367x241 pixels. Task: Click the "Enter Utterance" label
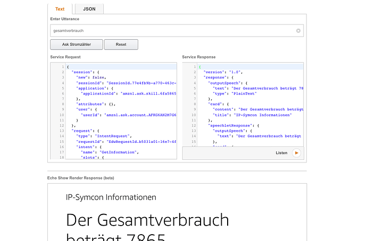point(64,19)
